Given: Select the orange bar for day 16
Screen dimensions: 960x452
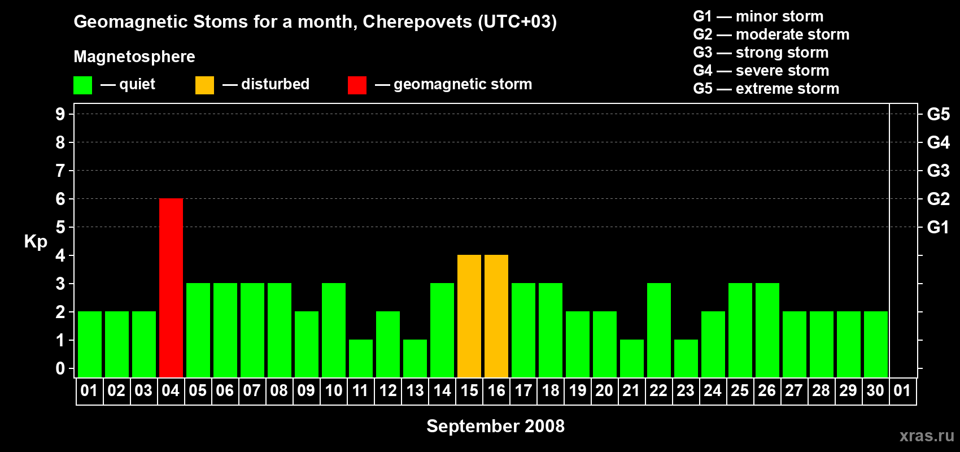Looking at the screenshot, I should (496, 316).
